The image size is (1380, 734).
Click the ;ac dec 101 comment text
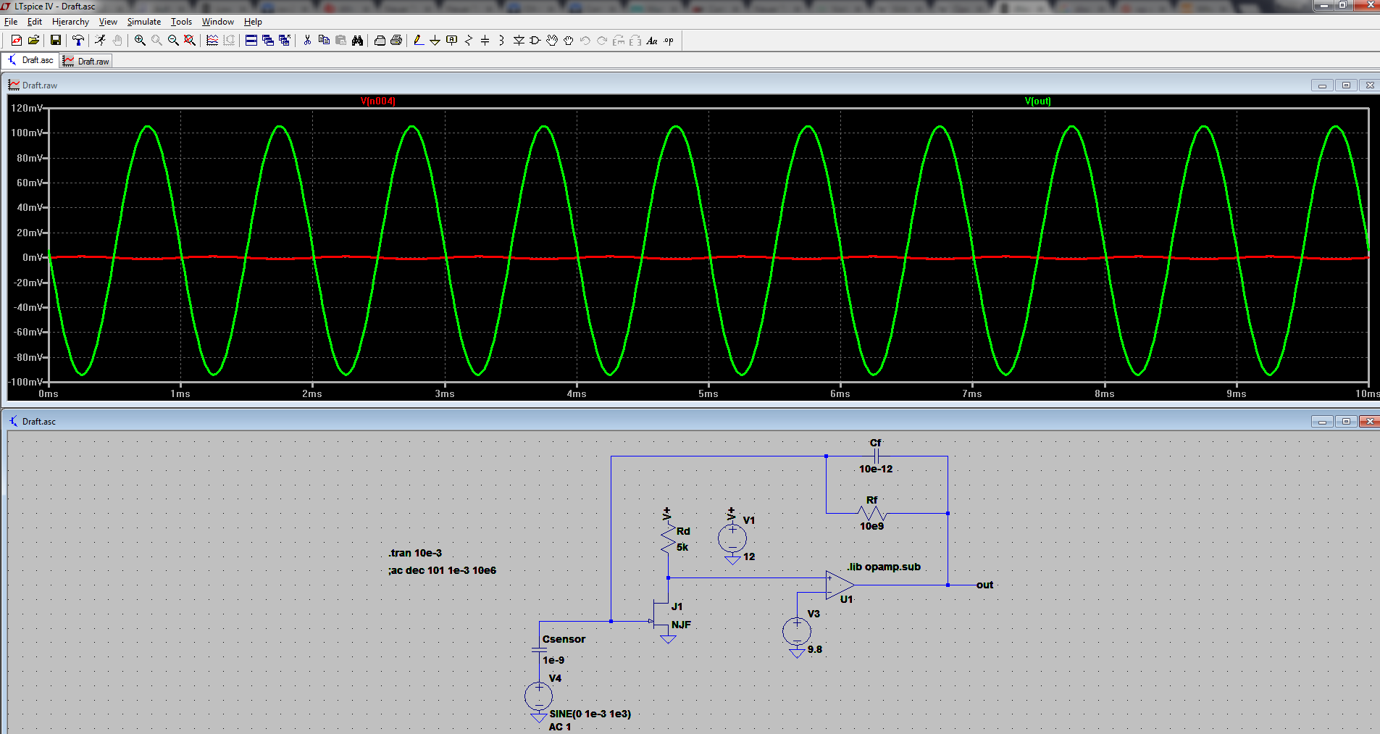click(x=442, y=570)
